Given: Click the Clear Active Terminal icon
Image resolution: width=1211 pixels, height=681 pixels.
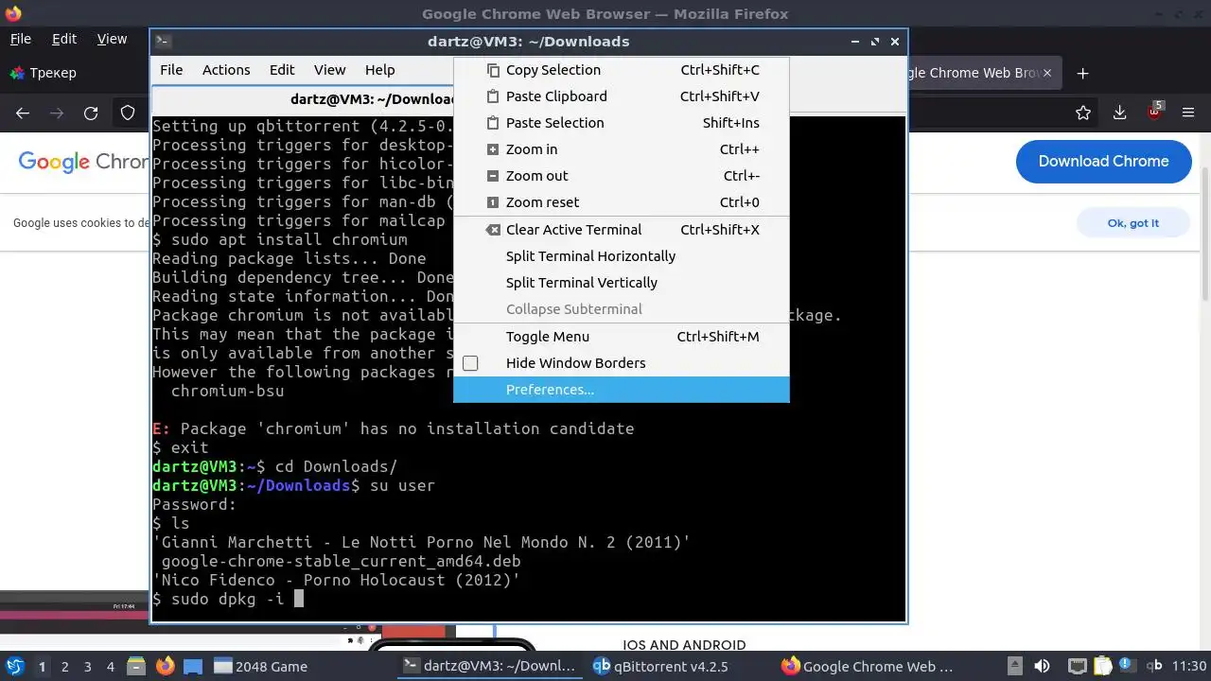Looking at the screenshot, I should coord(492,230).
